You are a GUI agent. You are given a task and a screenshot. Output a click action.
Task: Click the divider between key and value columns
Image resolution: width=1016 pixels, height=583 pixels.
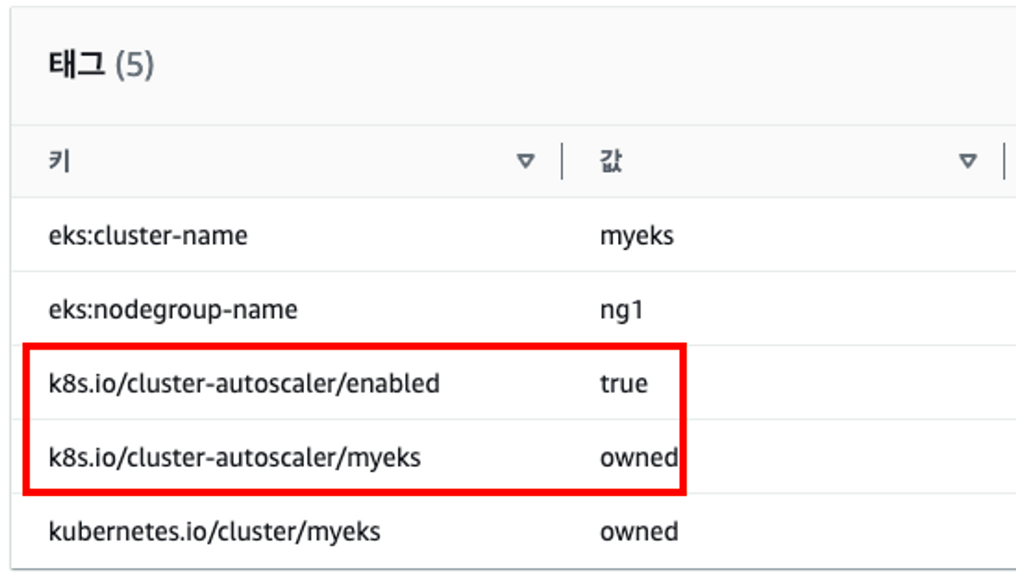pyautogui.click(x=562, y=161)
